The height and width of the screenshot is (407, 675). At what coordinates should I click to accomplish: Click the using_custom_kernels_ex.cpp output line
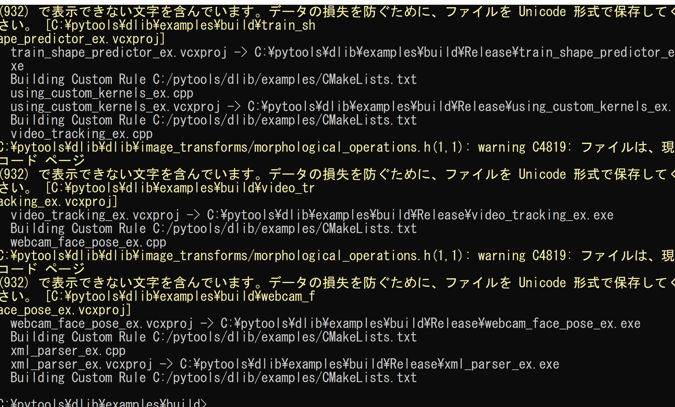(102, 93)
